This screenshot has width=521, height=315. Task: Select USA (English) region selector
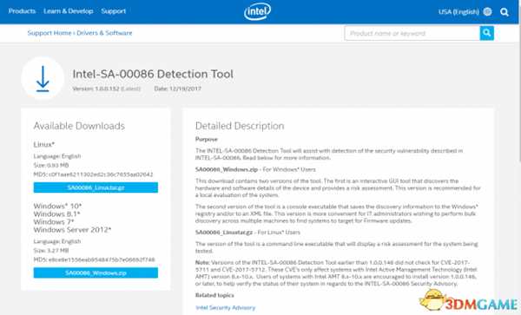pos(458,12)
